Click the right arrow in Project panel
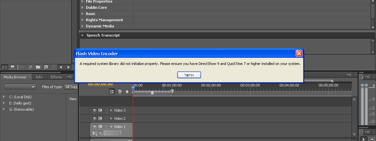 coord(68,67)
